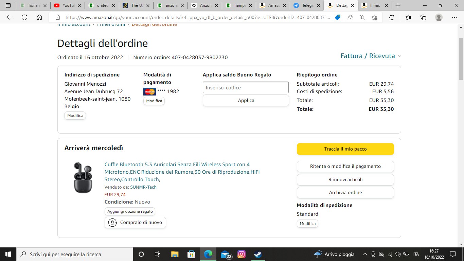Launch Steam from the taskbar
Screen dimensions: 464x261
(258, 254)
